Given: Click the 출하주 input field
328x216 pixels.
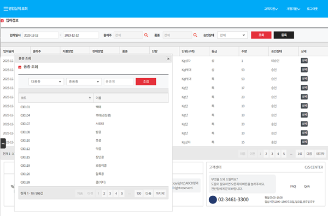Looking at the screenshot, I should 128,35.
